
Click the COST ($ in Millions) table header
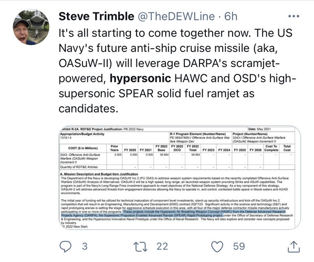(x=83, y=148)
